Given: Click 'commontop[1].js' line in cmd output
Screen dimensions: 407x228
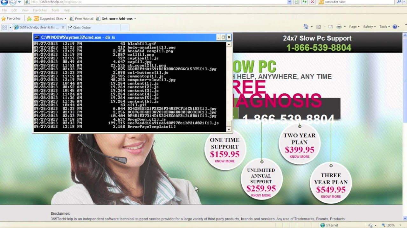Looking at the screenshot, I should tap(145, 76).
